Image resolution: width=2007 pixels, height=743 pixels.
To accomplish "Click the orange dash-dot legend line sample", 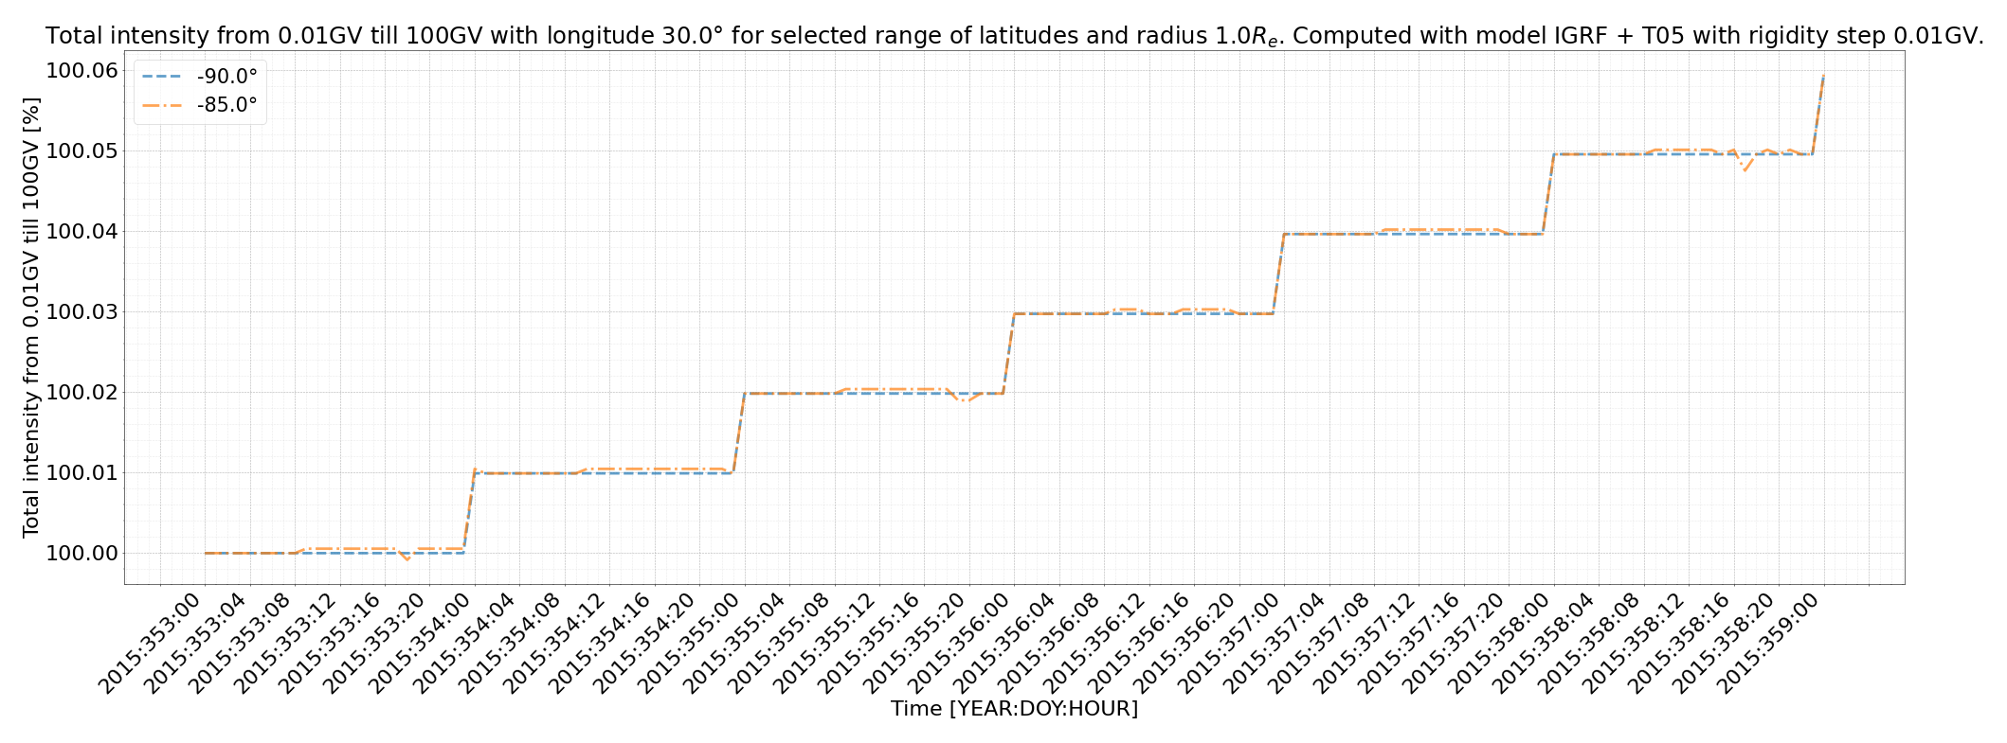I will (x=161, y=106).
